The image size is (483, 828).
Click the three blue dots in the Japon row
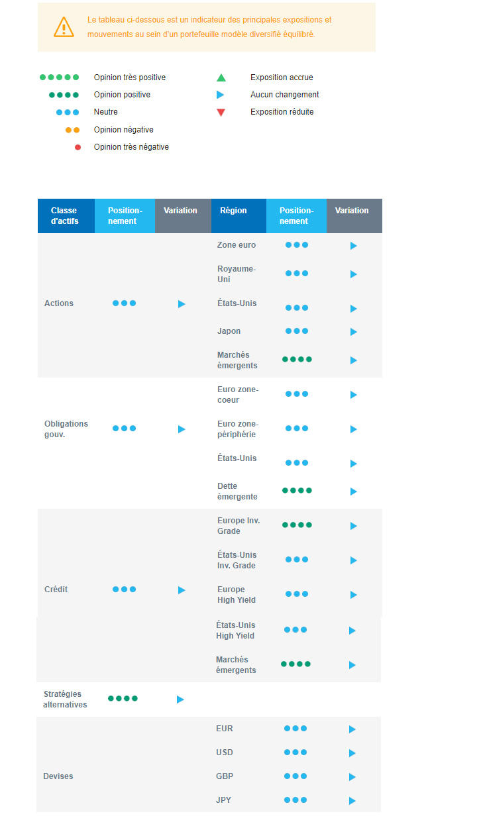(x=297, y=331)
